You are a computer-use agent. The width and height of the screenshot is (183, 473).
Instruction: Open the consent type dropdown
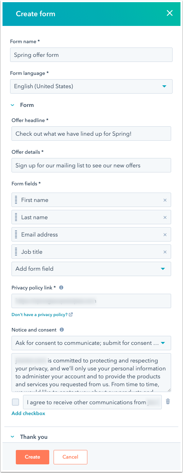(91, 343)
